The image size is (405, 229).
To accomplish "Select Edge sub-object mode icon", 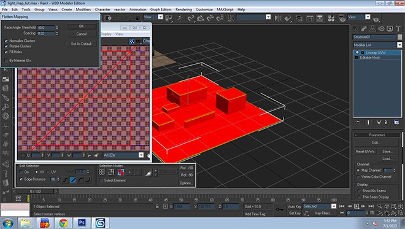I will 111,172.
